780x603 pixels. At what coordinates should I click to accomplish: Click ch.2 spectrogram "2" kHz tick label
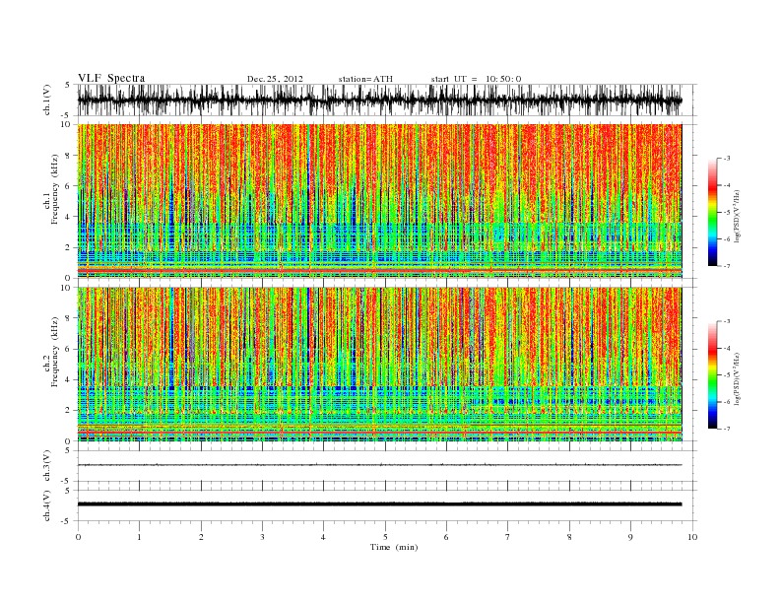(x=68, y=410)
